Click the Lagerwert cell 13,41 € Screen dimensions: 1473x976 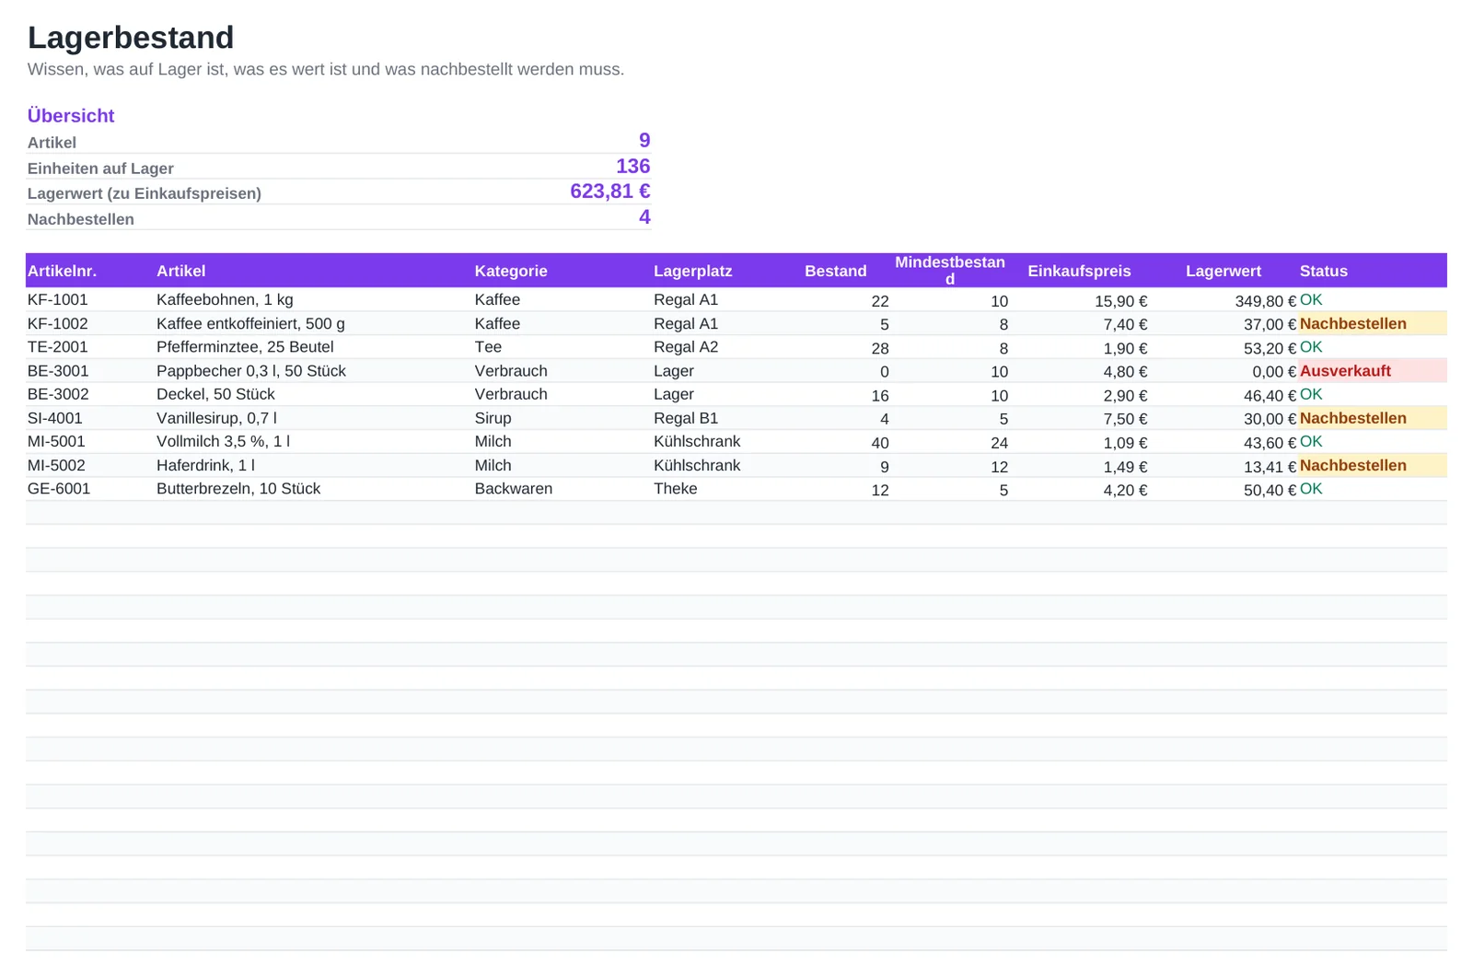coord(1270,467)
